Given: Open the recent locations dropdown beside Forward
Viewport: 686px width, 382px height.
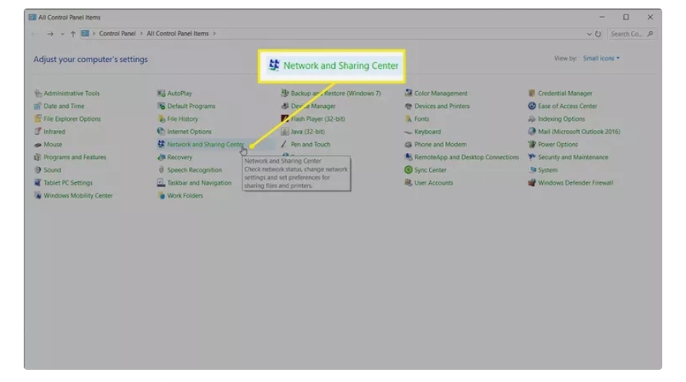Looking at the screenshot, I should [x=62, y=34].
